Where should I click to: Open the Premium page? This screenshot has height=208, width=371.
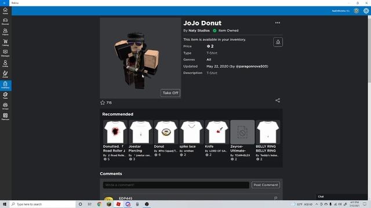5,117
